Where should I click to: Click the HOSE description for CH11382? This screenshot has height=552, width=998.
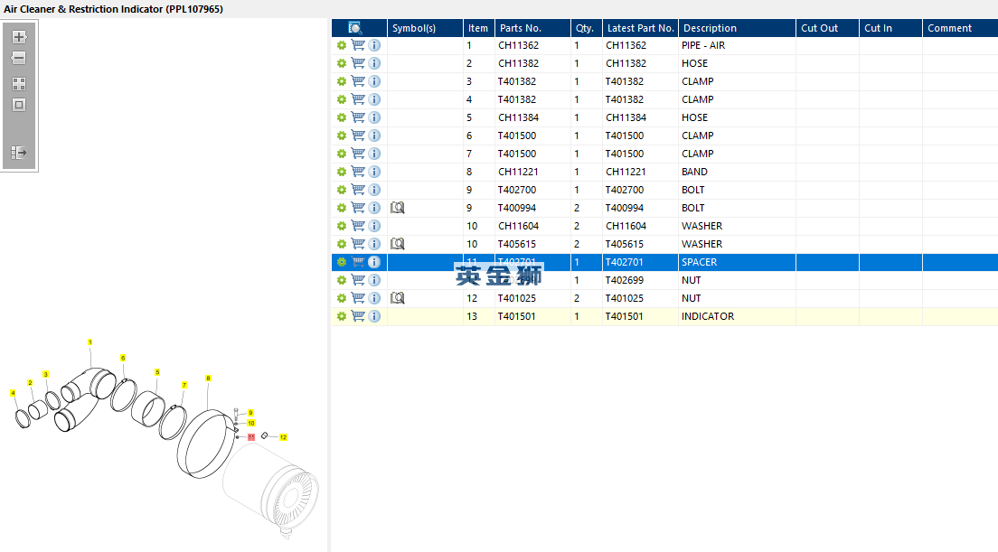(694, 63)
